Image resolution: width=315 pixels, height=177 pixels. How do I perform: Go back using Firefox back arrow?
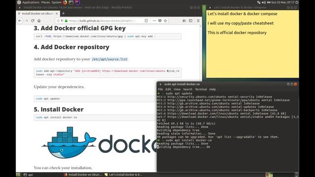point(20,21)
